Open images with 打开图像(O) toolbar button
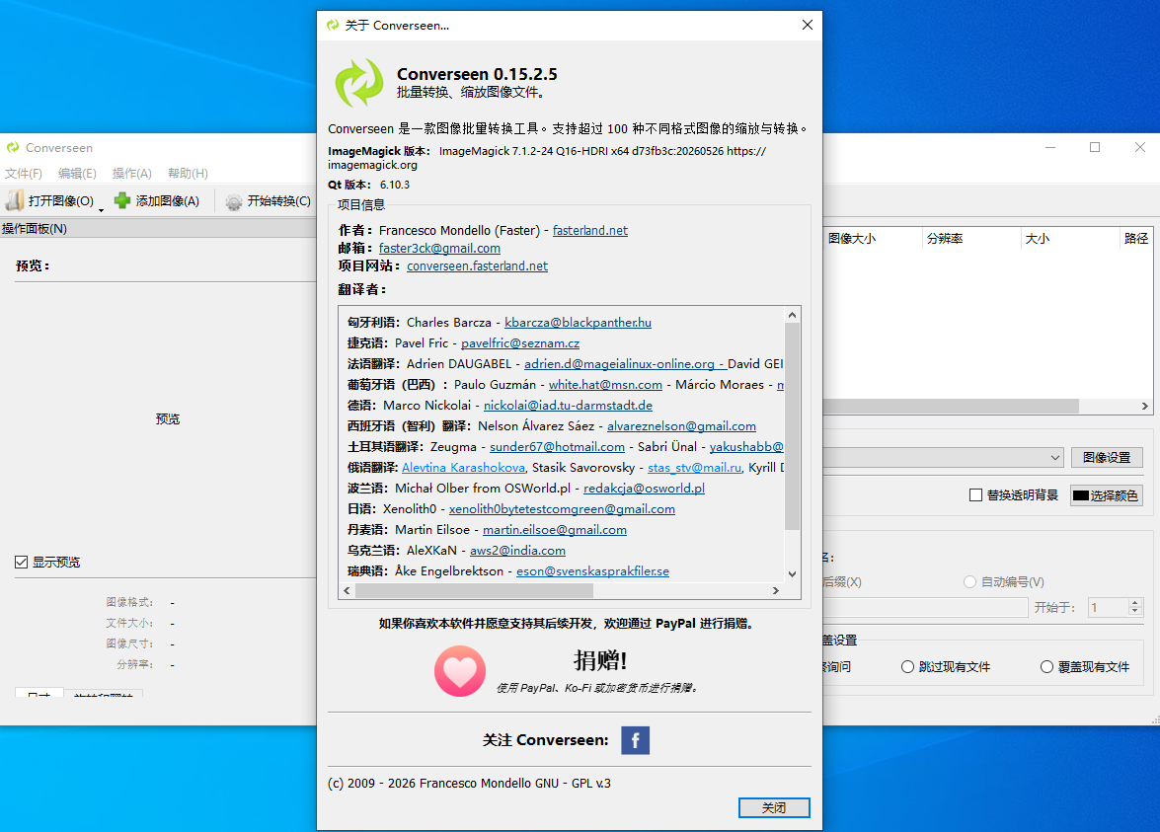 [50, 201]
